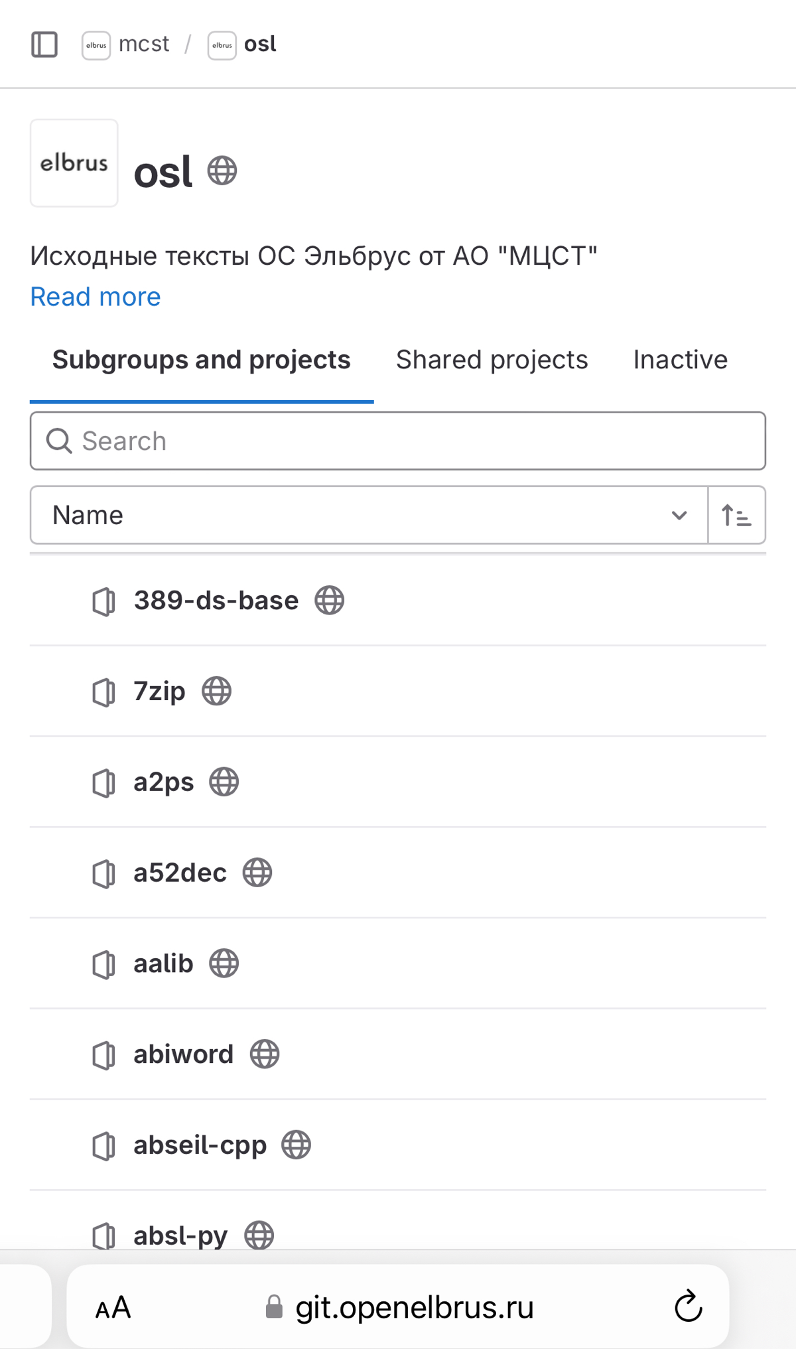Tap the git.openelbrus.ru address bar
796x1349 pixels.
click(398, 1307)
